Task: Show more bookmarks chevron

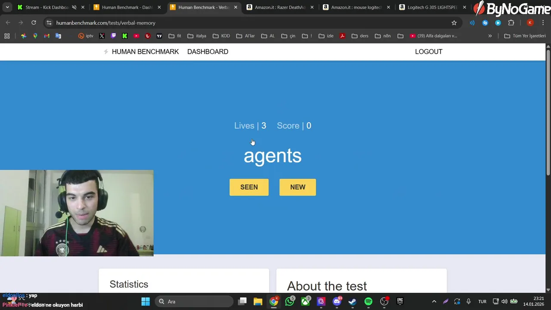Action: (490, 36)
